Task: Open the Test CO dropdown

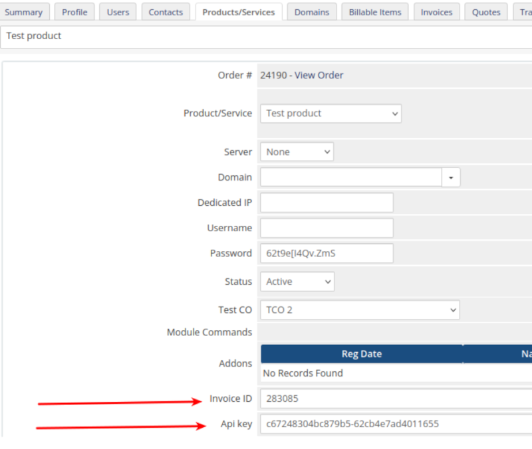Action: 360,310
